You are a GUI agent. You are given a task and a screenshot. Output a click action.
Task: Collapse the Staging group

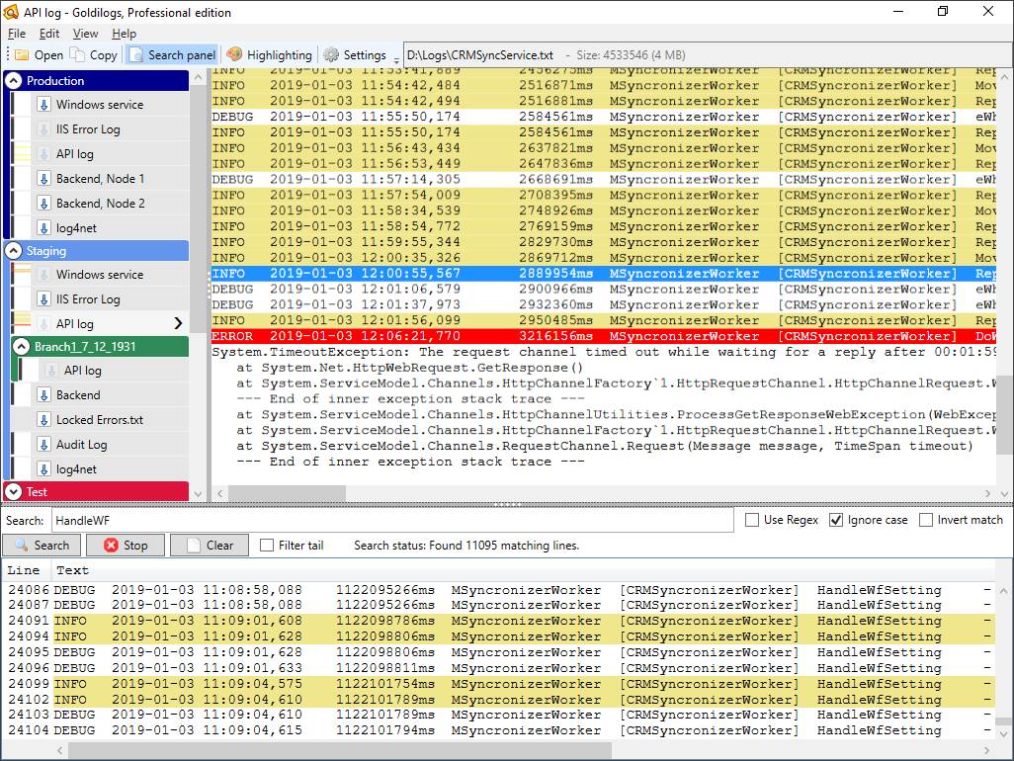coord(12,250)
